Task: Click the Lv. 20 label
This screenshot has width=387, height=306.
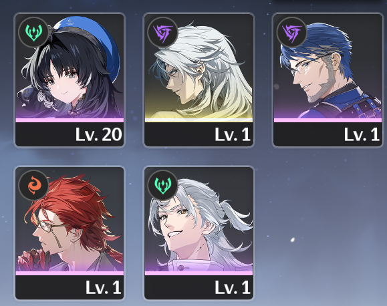Action: pos(98,135)
